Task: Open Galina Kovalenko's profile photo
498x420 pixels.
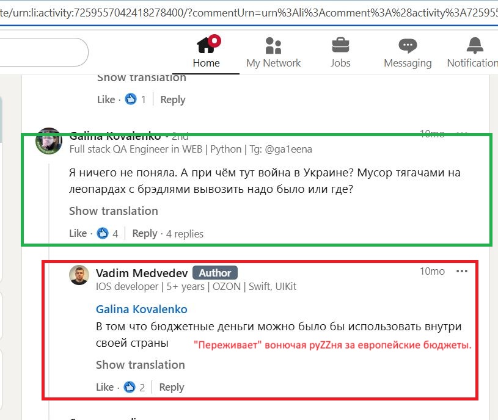Action: click(x=49, y=141)
